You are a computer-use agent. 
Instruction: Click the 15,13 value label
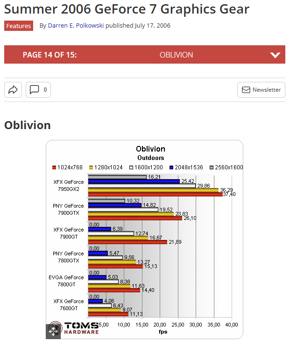(151, 266)
